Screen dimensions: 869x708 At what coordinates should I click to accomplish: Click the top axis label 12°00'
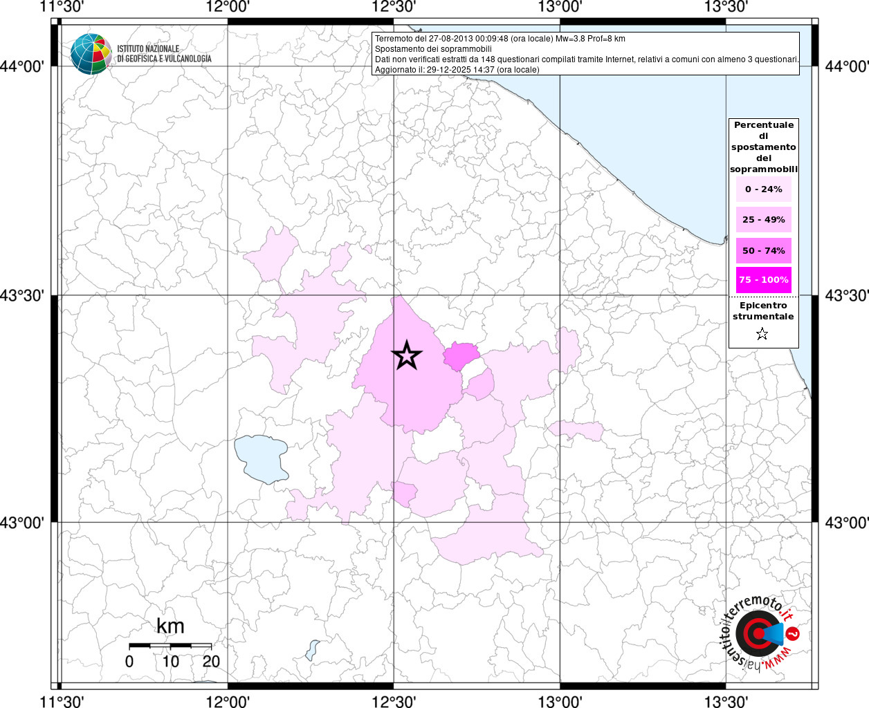(228, 7)
